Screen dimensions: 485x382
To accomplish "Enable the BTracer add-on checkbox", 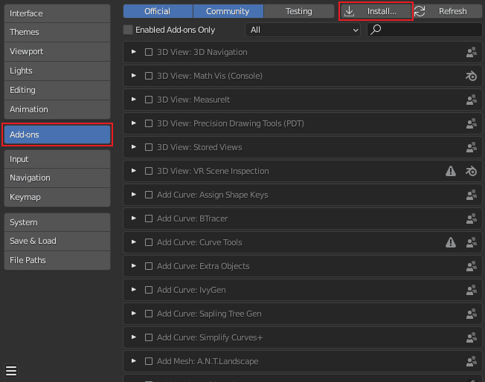I will coord(149,218).
